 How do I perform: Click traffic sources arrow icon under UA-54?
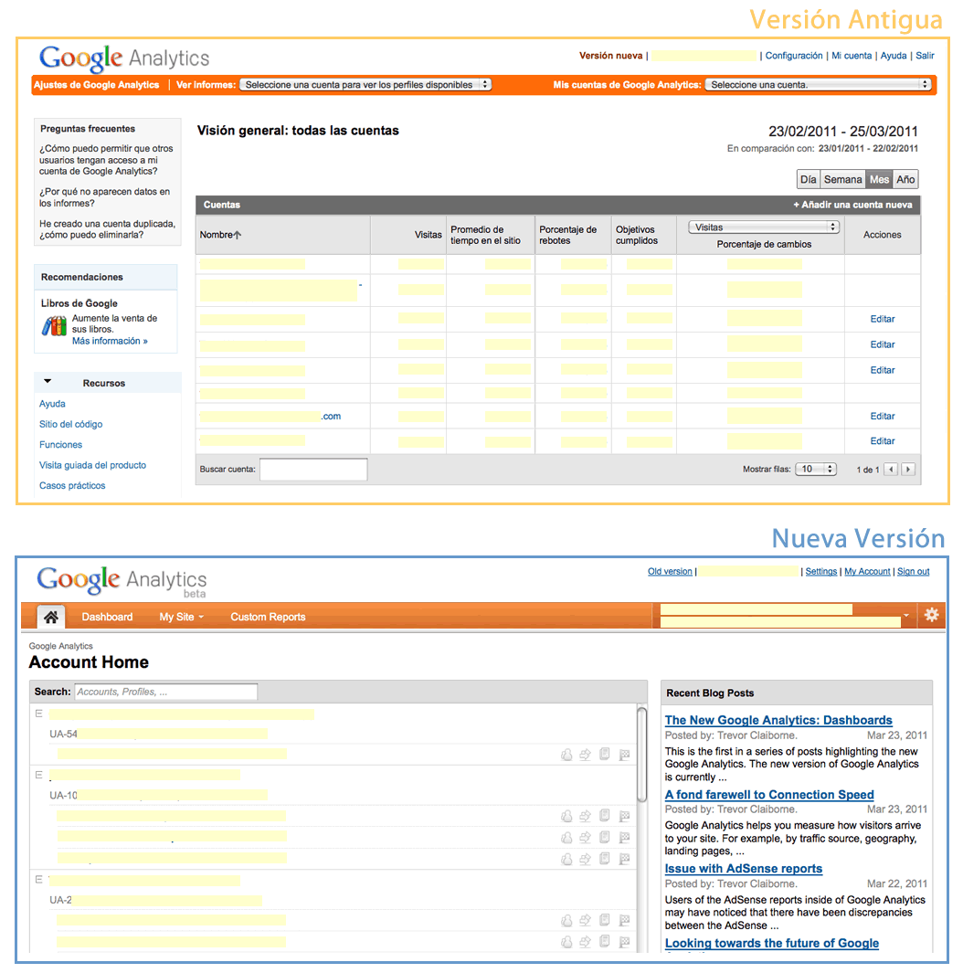[x=585, y=755]
